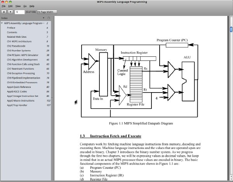Click the page number input field
Image resolution: width=233 pixels, height=182 pixels.
point(20,12)
